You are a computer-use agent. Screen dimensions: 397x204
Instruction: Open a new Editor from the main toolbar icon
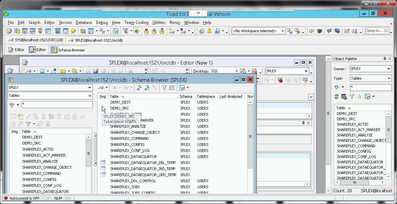(9, 31)
